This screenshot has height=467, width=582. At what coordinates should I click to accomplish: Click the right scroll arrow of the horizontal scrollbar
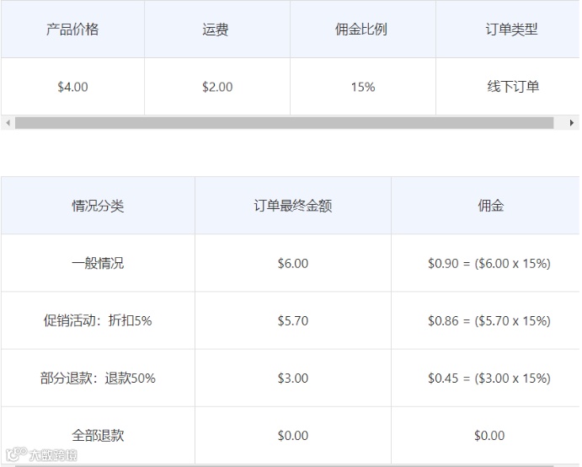[572, 123]
